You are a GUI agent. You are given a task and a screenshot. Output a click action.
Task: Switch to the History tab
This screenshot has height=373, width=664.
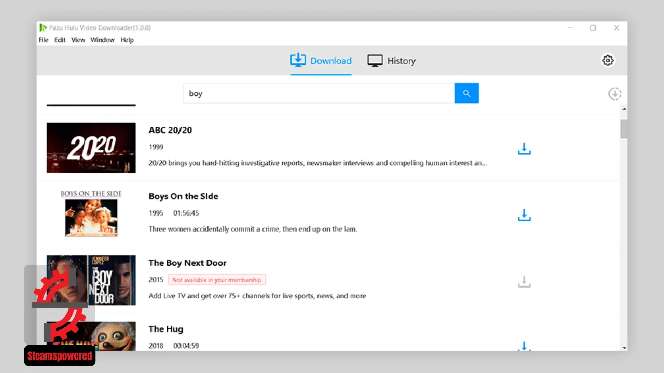point(392,61)
